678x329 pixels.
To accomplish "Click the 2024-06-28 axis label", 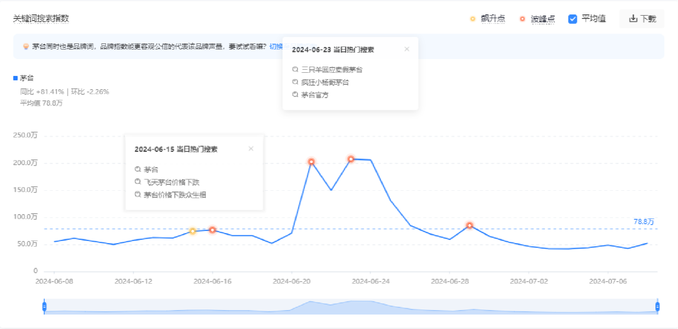I will coord(449,281).
